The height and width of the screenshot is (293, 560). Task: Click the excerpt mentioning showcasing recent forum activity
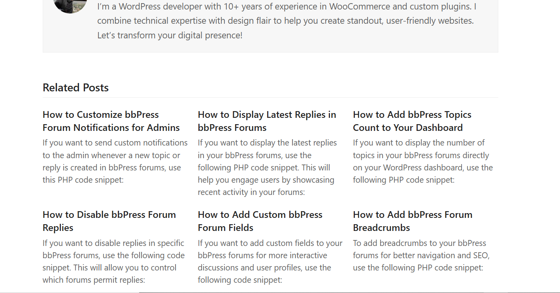coord(267,167)
